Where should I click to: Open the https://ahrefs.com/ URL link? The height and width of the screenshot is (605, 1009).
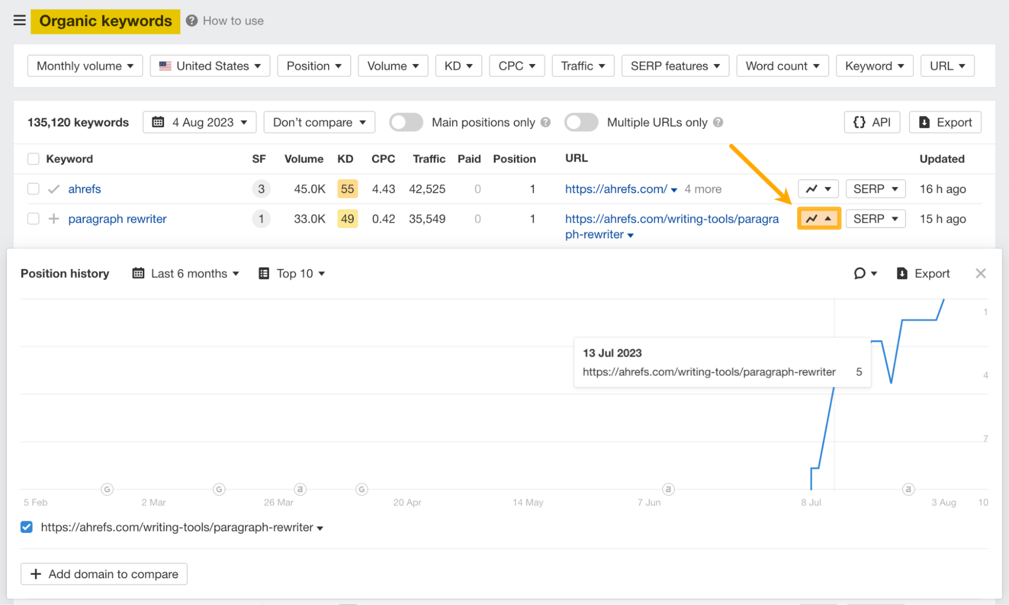click(616, 189)
